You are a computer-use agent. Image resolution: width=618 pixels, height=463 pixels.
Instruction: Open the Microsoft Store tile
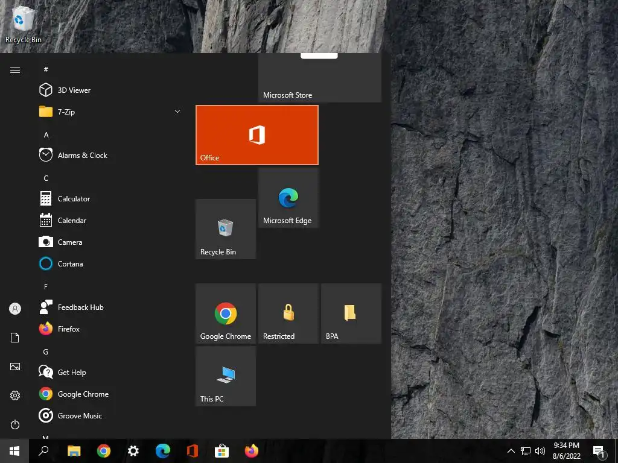point(320,78)
